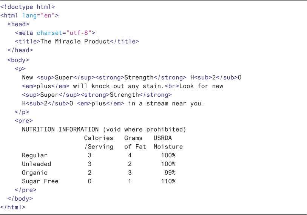Screen dimensions: 307x215
Task: Click the Sugar Free row label
Action: click(x=40, y=181)
